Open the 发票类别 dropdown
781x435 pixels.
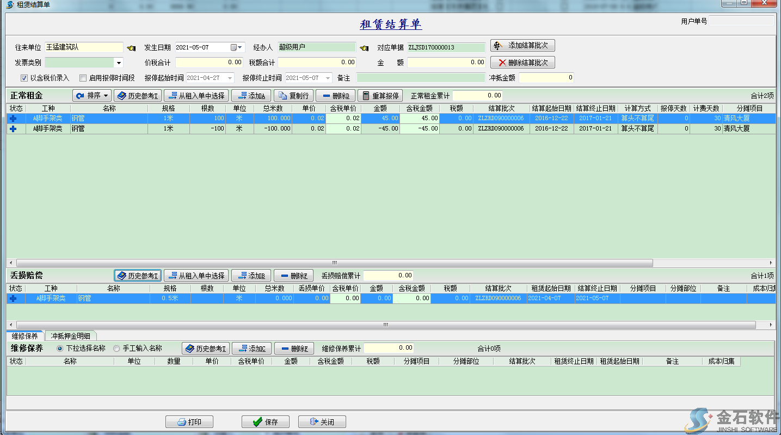119,63
